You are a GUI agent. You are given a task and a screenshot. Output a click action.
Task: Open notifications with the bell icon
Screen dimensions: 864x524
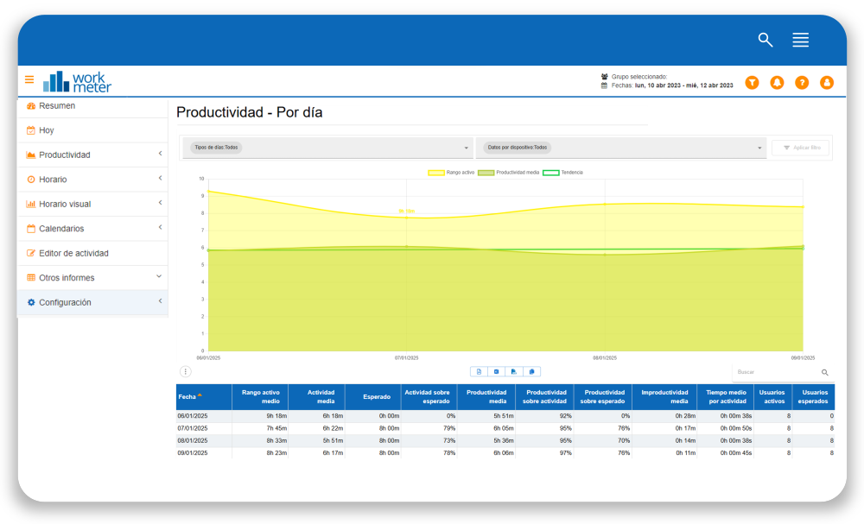777,82
